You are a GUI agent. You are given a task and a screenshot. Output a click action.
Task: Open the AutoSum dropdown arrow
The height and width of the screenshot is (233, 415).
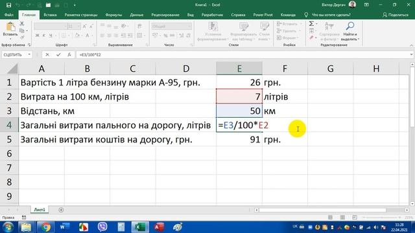[317, 24]
